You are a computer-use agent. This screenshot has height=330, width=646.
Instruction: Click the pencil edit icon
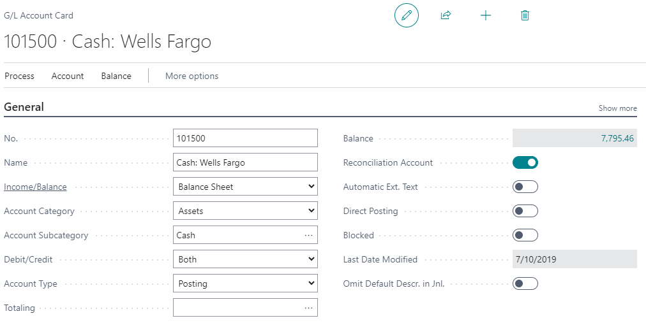pyautogui.click(x=407, y=15)
